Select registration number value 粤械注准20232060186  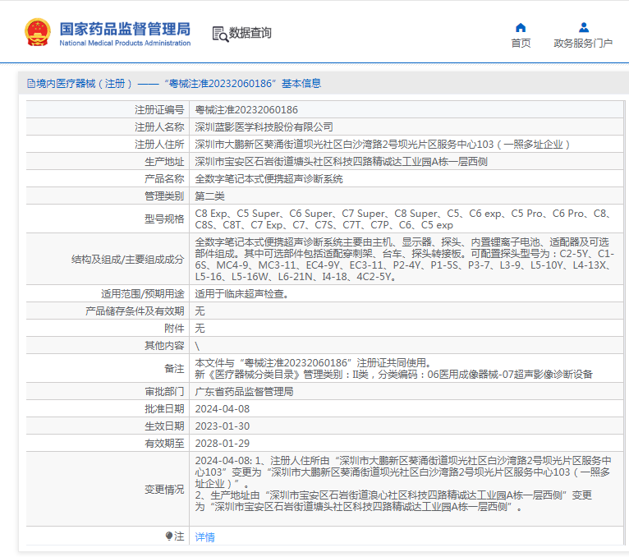[x=246, y=110]
